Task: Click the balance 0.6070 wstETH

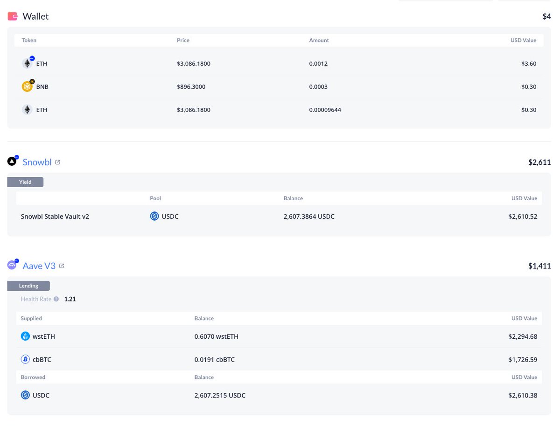Action: pyautogui.click(x=217, y=336)
